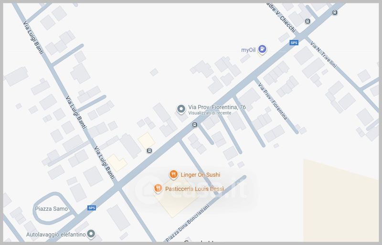Screen dimensions: 382x245
Task: Click the Piazza Dina Boncristiani street label
Action: [x=187, y=223]
